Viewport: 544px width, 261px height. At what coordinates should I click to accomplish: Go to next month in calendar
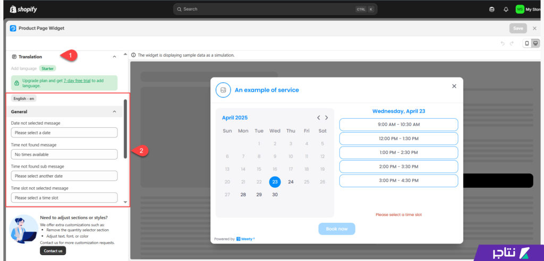coord(327,118)
